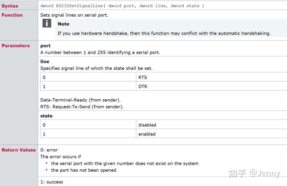This screenshot has height=186, width=287.
Task: Select the Syntax section label
Action: [x=10, y=6]
